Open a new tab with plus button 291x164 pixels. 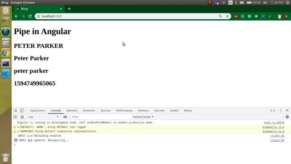click(69, 9)
